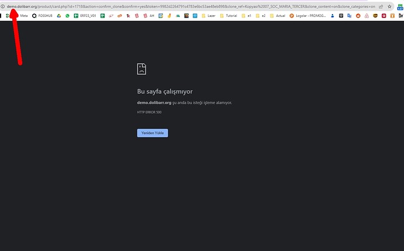
Task: Open the Logolar - PROMOG... bookmark
Action: pos(307,16)
